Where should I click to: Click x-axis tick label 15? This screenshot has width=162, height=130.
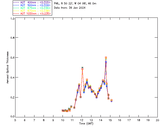110,120
